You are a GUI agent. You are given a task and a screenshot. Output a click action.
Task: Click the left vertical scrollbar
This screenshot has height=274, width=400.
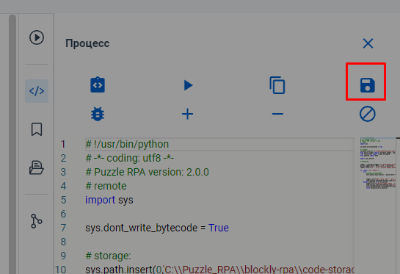point(12,144)
